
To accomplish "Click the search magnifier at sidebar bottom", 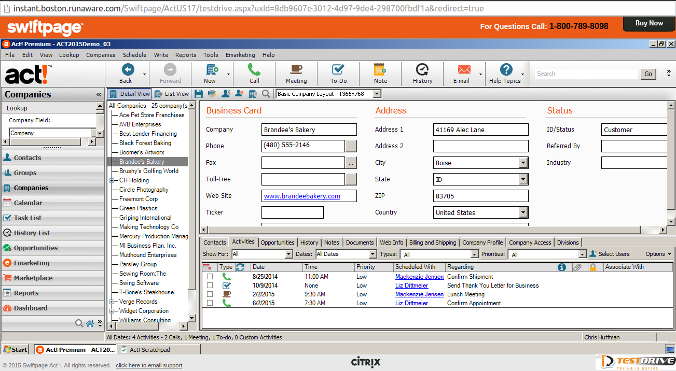I will pos(79,323).
